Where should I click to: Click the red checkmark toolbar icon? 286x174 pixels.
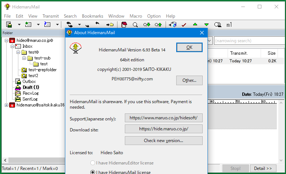point(184,25)
